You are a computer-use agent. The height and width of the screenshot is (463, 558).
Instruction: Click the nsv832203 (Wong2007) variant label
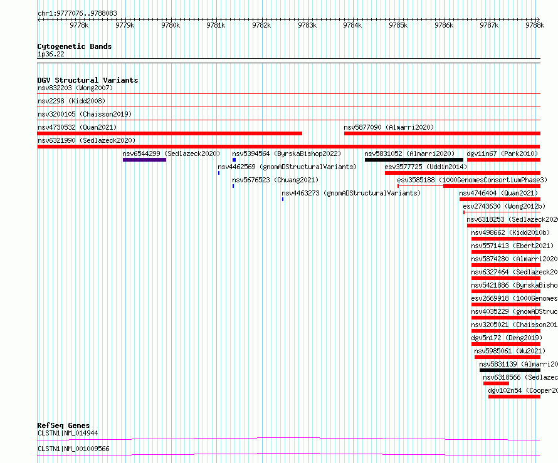point(75,88)
